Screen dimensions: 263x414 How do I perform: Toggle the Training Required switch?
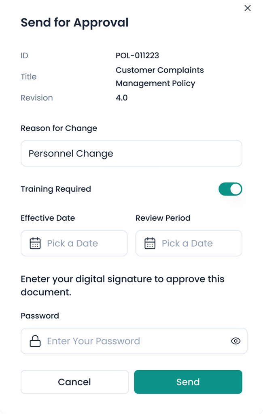[230, 189]
